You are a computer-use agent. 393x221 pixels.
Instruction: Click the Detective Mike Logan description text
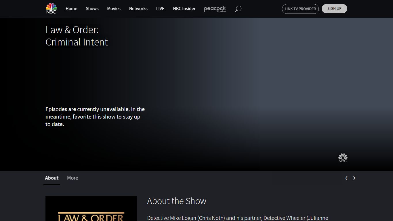(x=238, y=218)
